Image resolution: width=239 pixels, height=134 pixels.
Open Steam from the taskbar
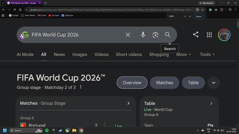[x=60, y=130]
